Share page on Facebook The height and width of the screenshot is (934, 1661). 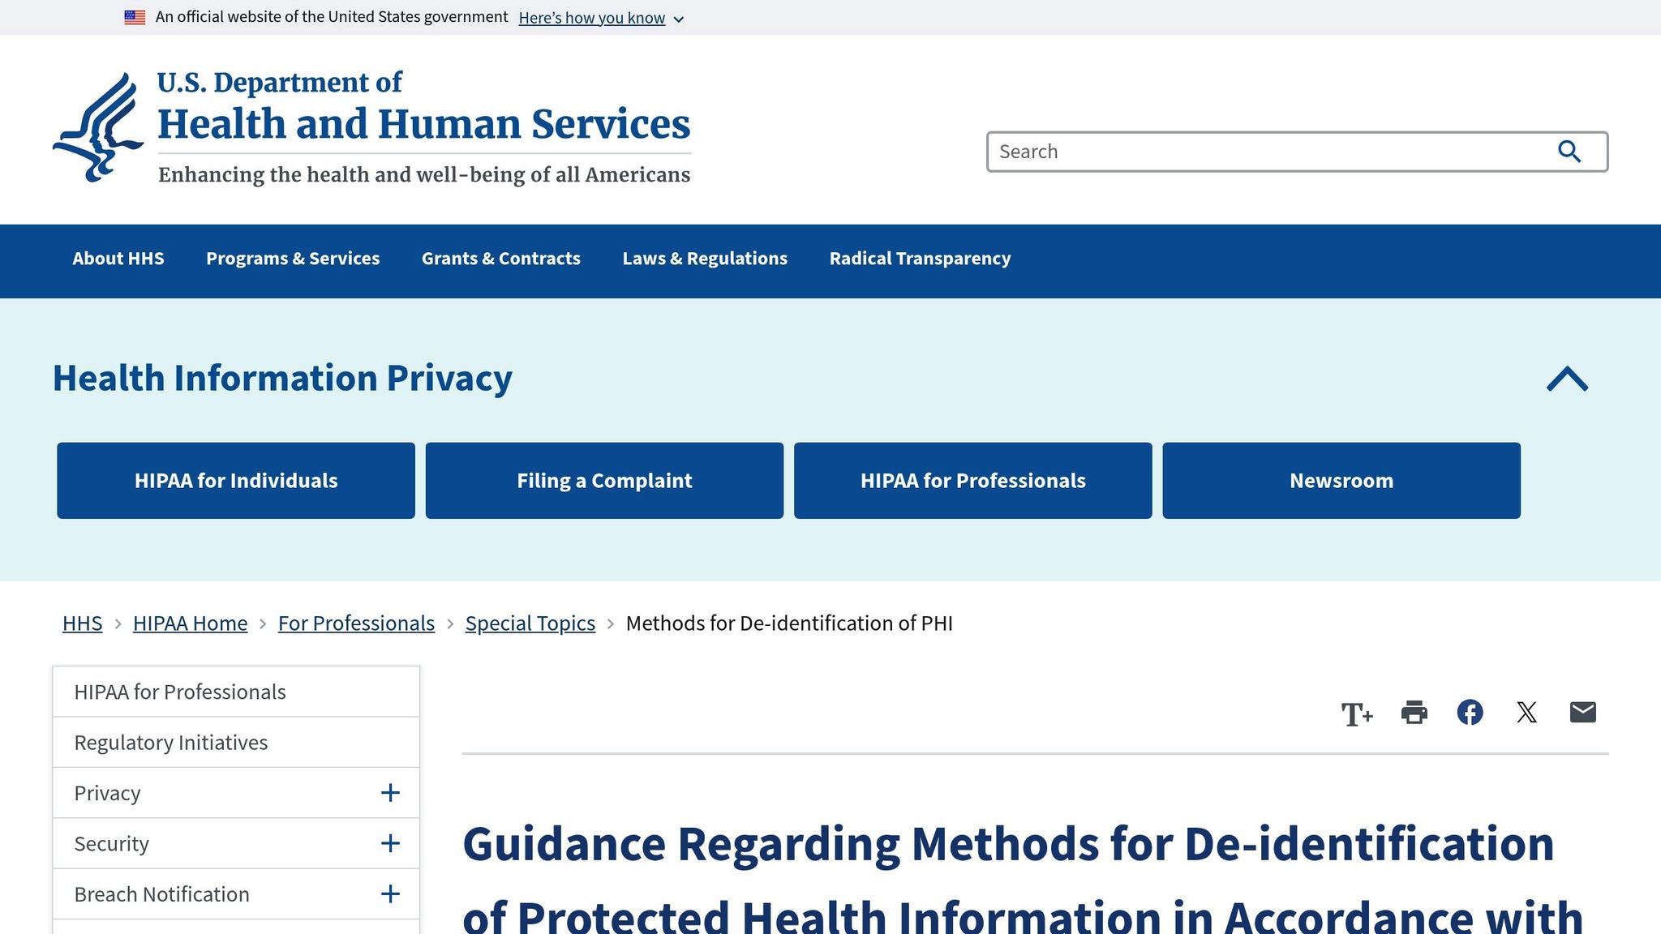coord(1470,713)
